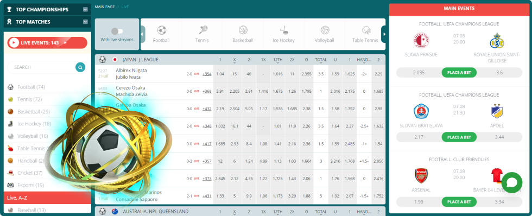Open Basketball sport tab icon
Image resolution: width=532 pixels, height=216 pixels.
pyautogui.click(x=243, y=30)
